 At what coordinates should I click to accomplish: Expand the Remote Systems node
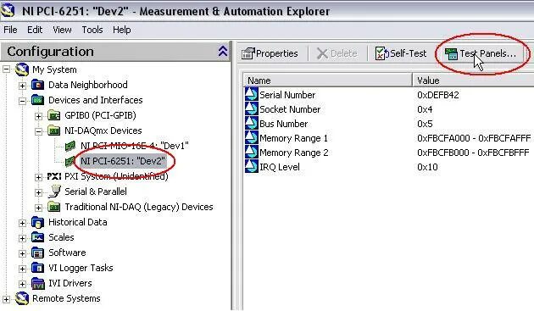pyautogui.click(x=6, y=299)
